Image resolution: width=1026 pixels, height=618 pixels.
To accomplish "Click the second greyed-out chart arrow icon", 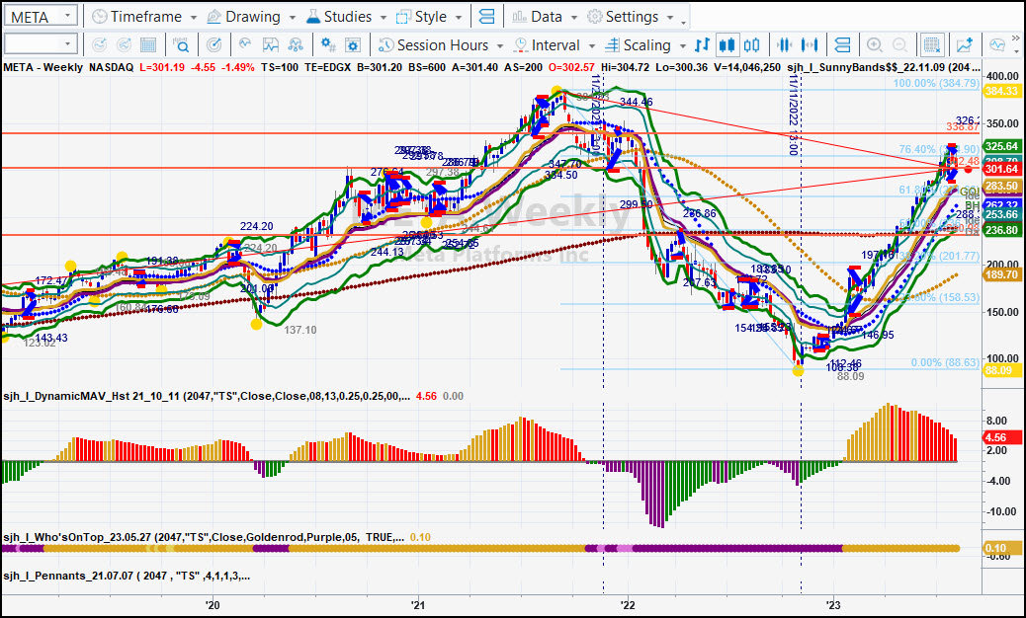I will pos(124,45).
